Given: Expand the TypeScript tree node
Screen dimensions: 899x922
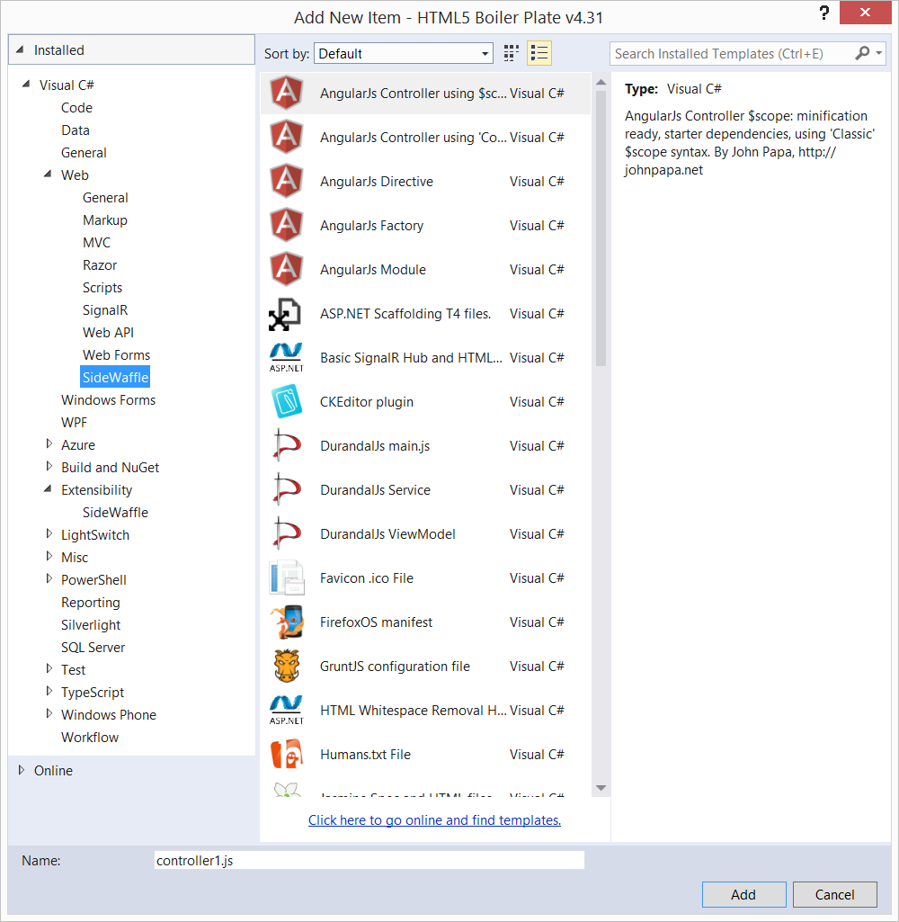Looking at the screenshot, I should [49, 692].
